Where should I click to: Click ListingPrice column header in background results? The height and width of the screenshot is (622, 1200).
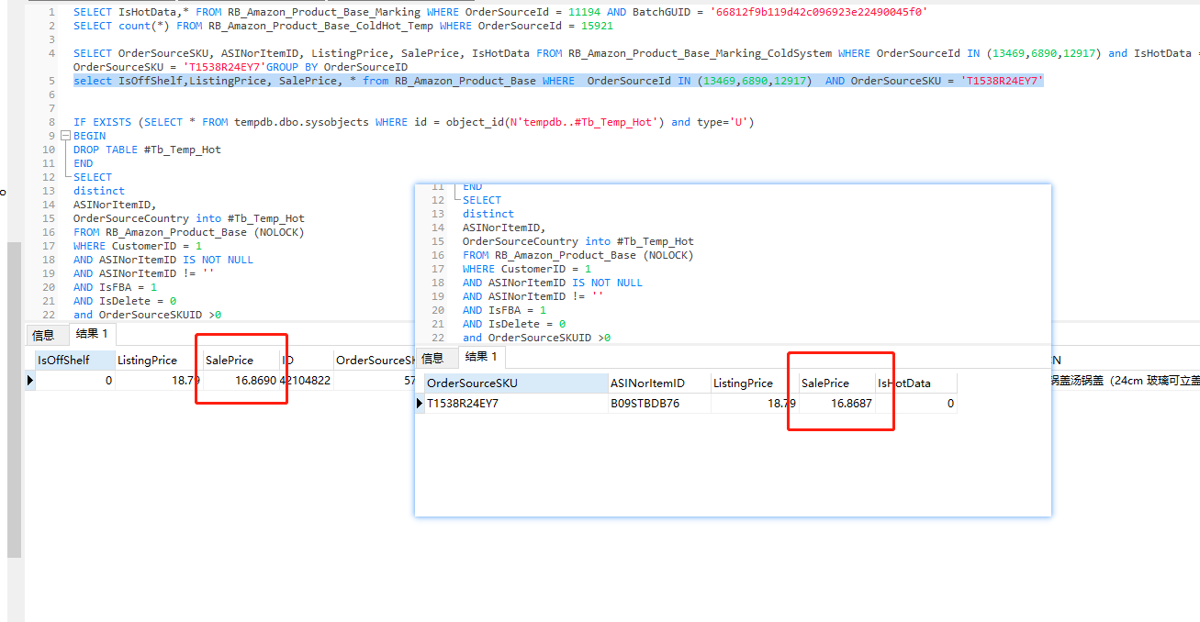click(x=158, y=360)
